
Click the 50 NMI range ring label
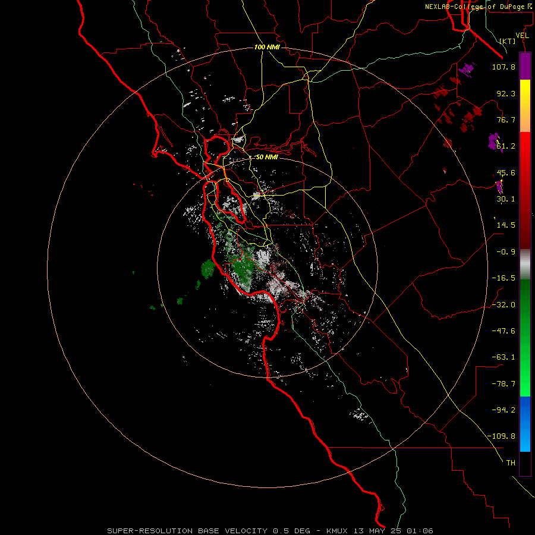(x=267, y=157)
